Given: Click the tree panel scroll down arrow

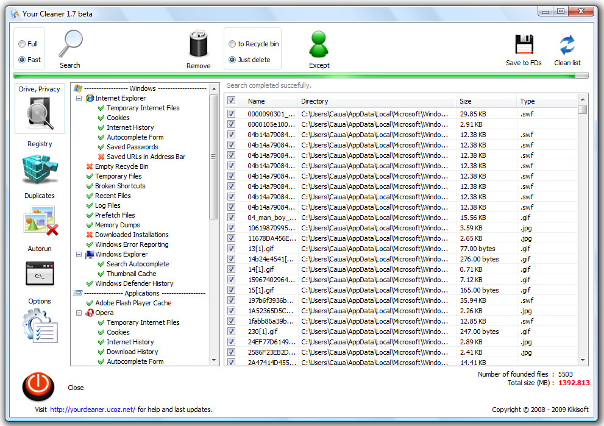Looking at the screenshot, I should point(214,361).
